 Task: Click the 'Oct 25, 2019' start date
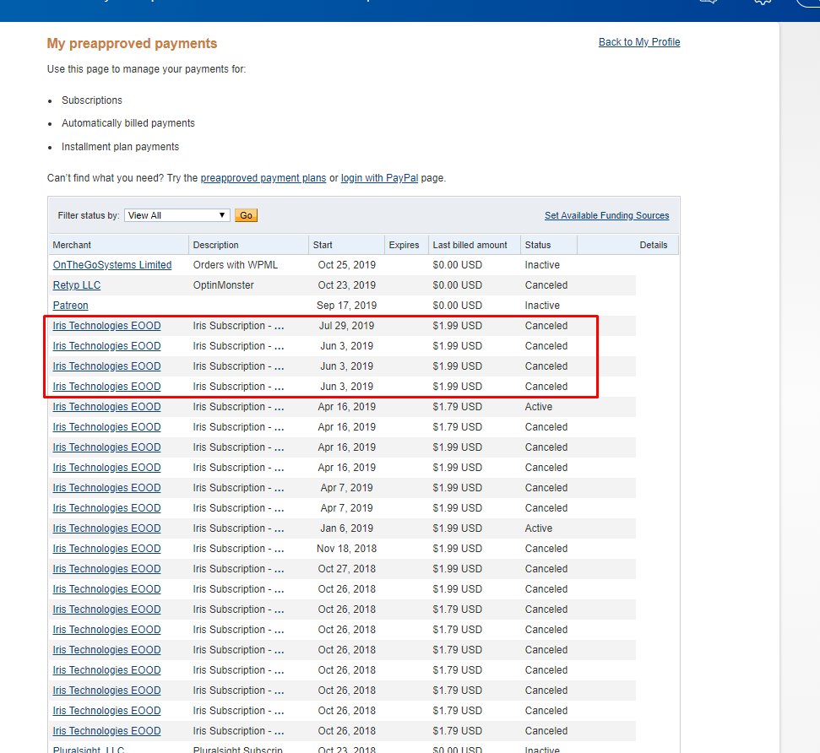tap(347, 265)
